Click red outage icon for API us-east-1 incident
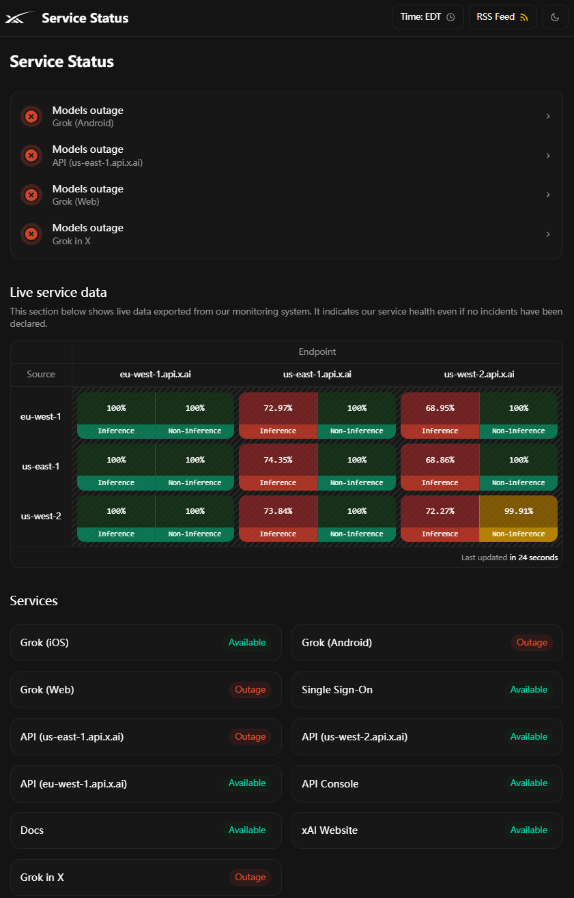The width and height of the screenshot is (574, 898). pos(31,156)
